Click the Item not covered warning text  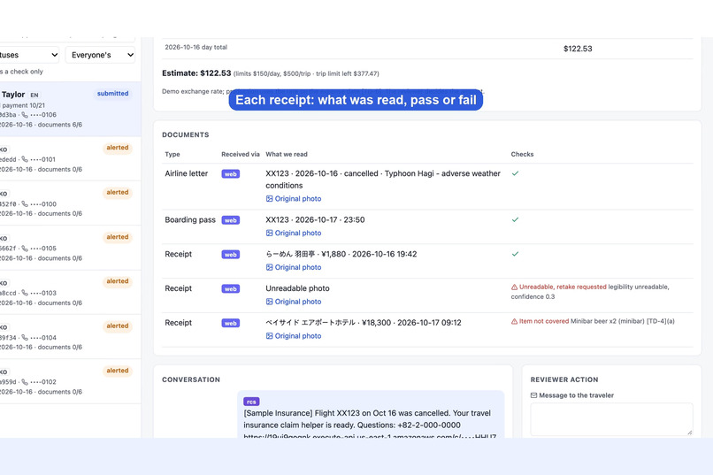coord(544,321)
